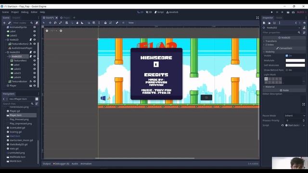Screen dimensions: 308x173
Task: Open Inspector history icon
Action: pos(304,23)
